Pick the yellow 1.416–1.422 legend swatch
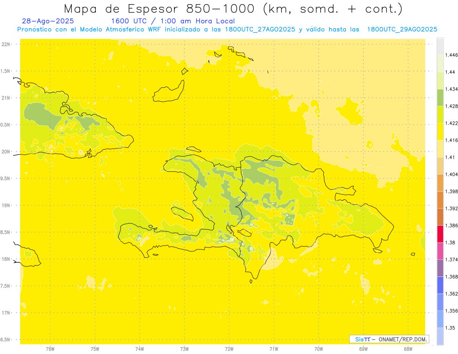 (x=440, y=132)
